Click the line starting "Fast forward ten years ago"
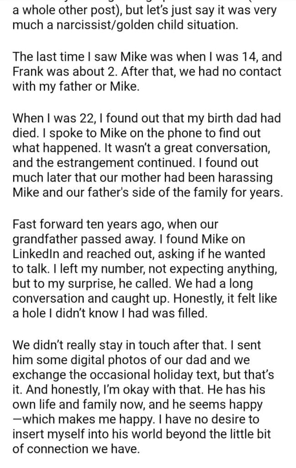The image size is (296, 468). click(116, 224)
